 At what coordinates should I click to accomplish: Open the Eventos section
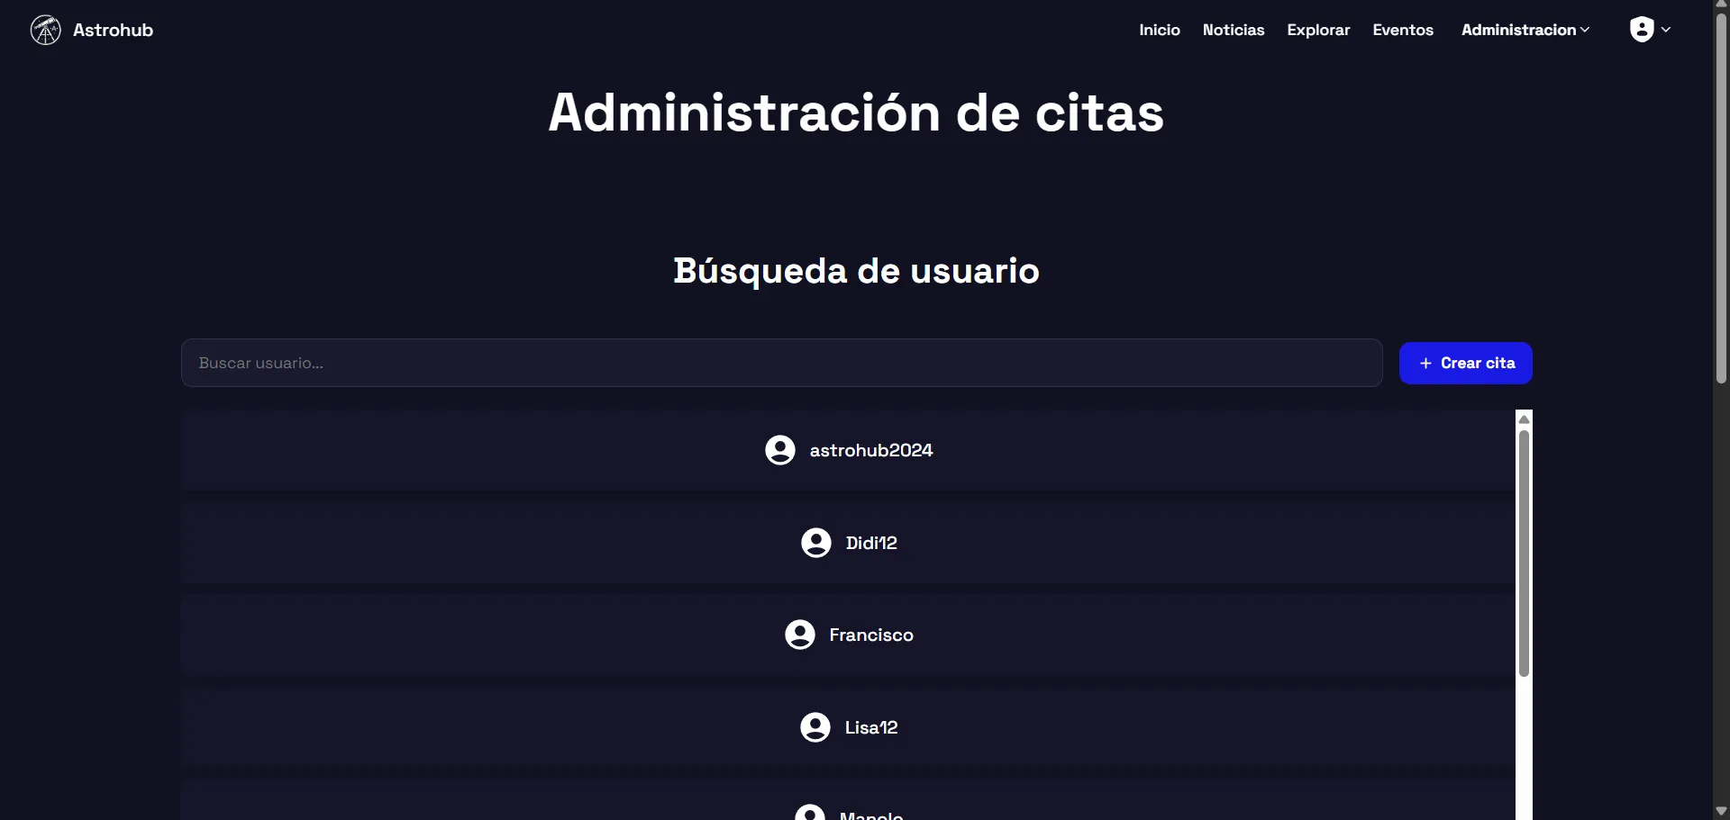(1403, 30)
